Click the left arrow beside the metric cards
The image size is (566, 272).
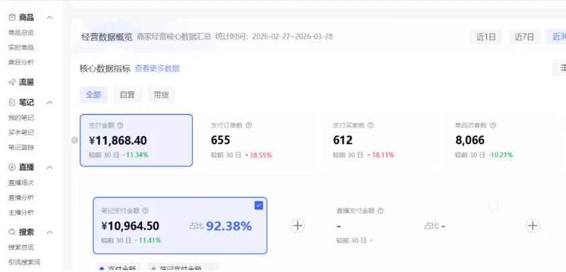click(x=75, y=140)
